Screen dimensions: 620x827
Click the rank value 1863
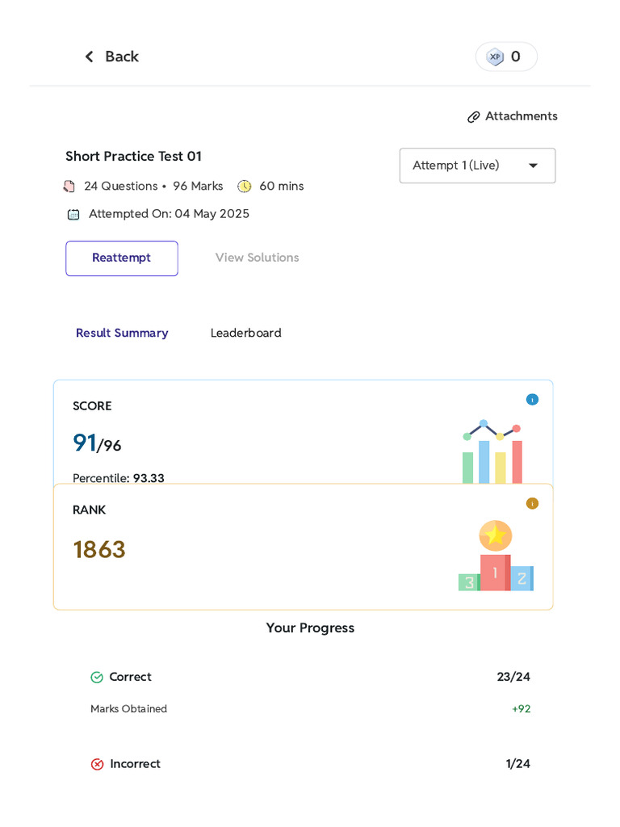pyautogui.click(x=99, y=549)
